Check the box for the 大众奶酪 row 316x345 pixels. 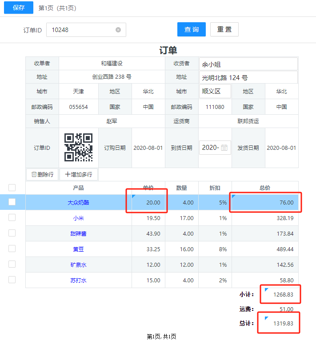(x=12, y=202)
